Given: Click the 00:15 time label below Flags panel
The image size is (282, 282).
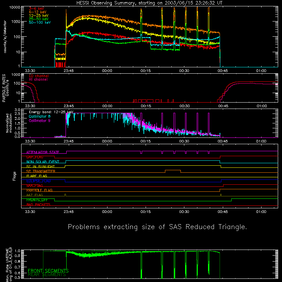Looking at the screenshot, I should 146,212.
